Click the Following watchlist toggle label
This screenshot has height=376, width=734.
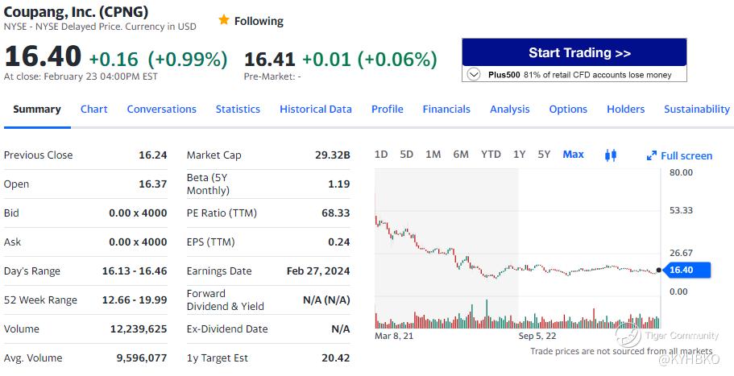click(x=259, y=21)
